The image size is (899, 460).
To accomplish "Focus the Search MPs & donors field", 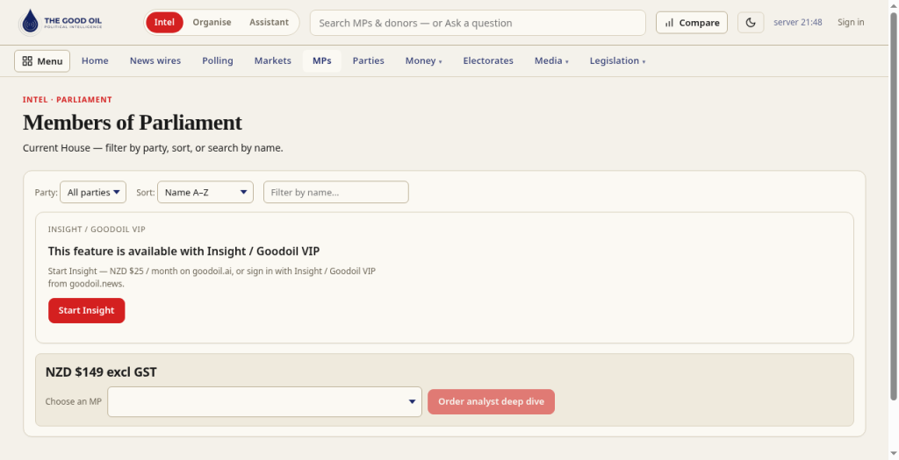I will [x=478, y=23].
